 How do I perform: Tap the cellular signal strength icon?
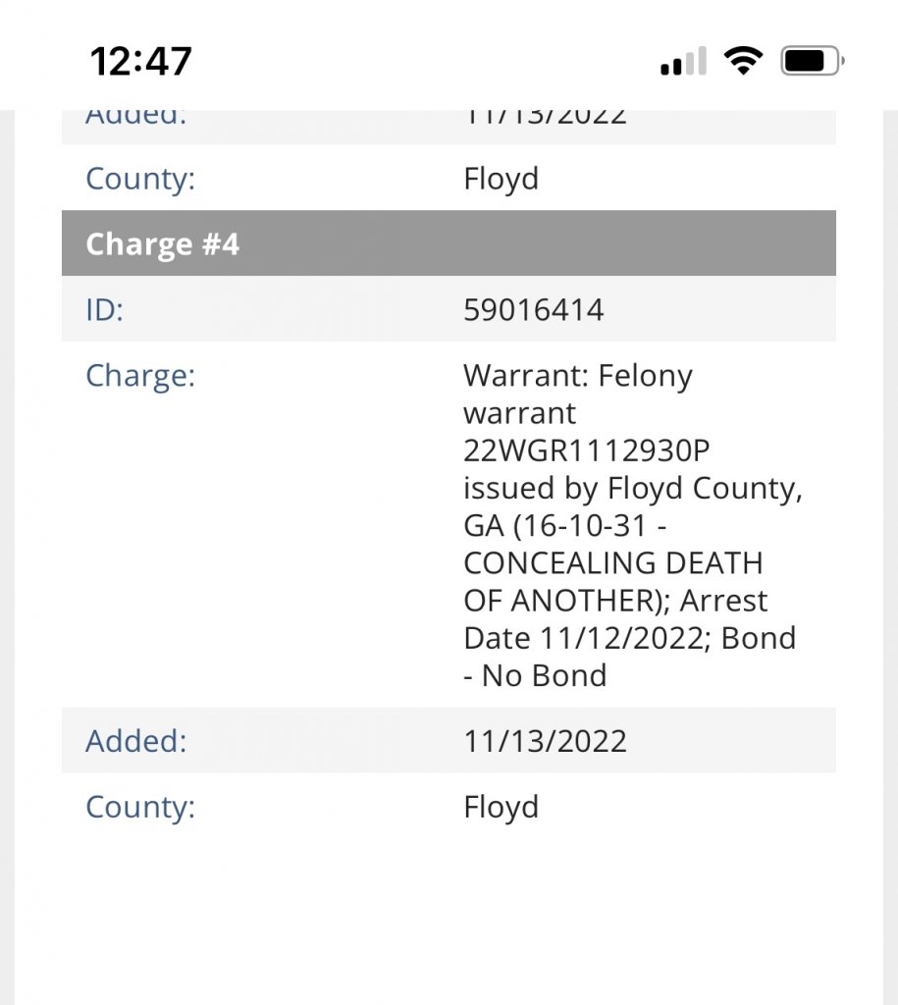(684, 63)
